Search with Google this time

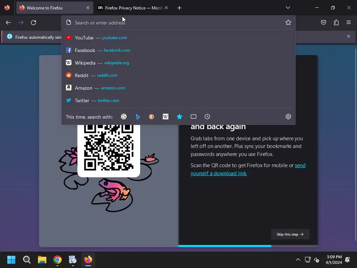pyautogui.click(x=124, y=117)
